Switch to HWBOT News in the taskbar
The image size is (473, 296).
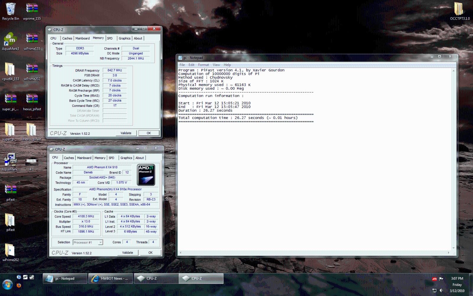[x=110, y=279]
